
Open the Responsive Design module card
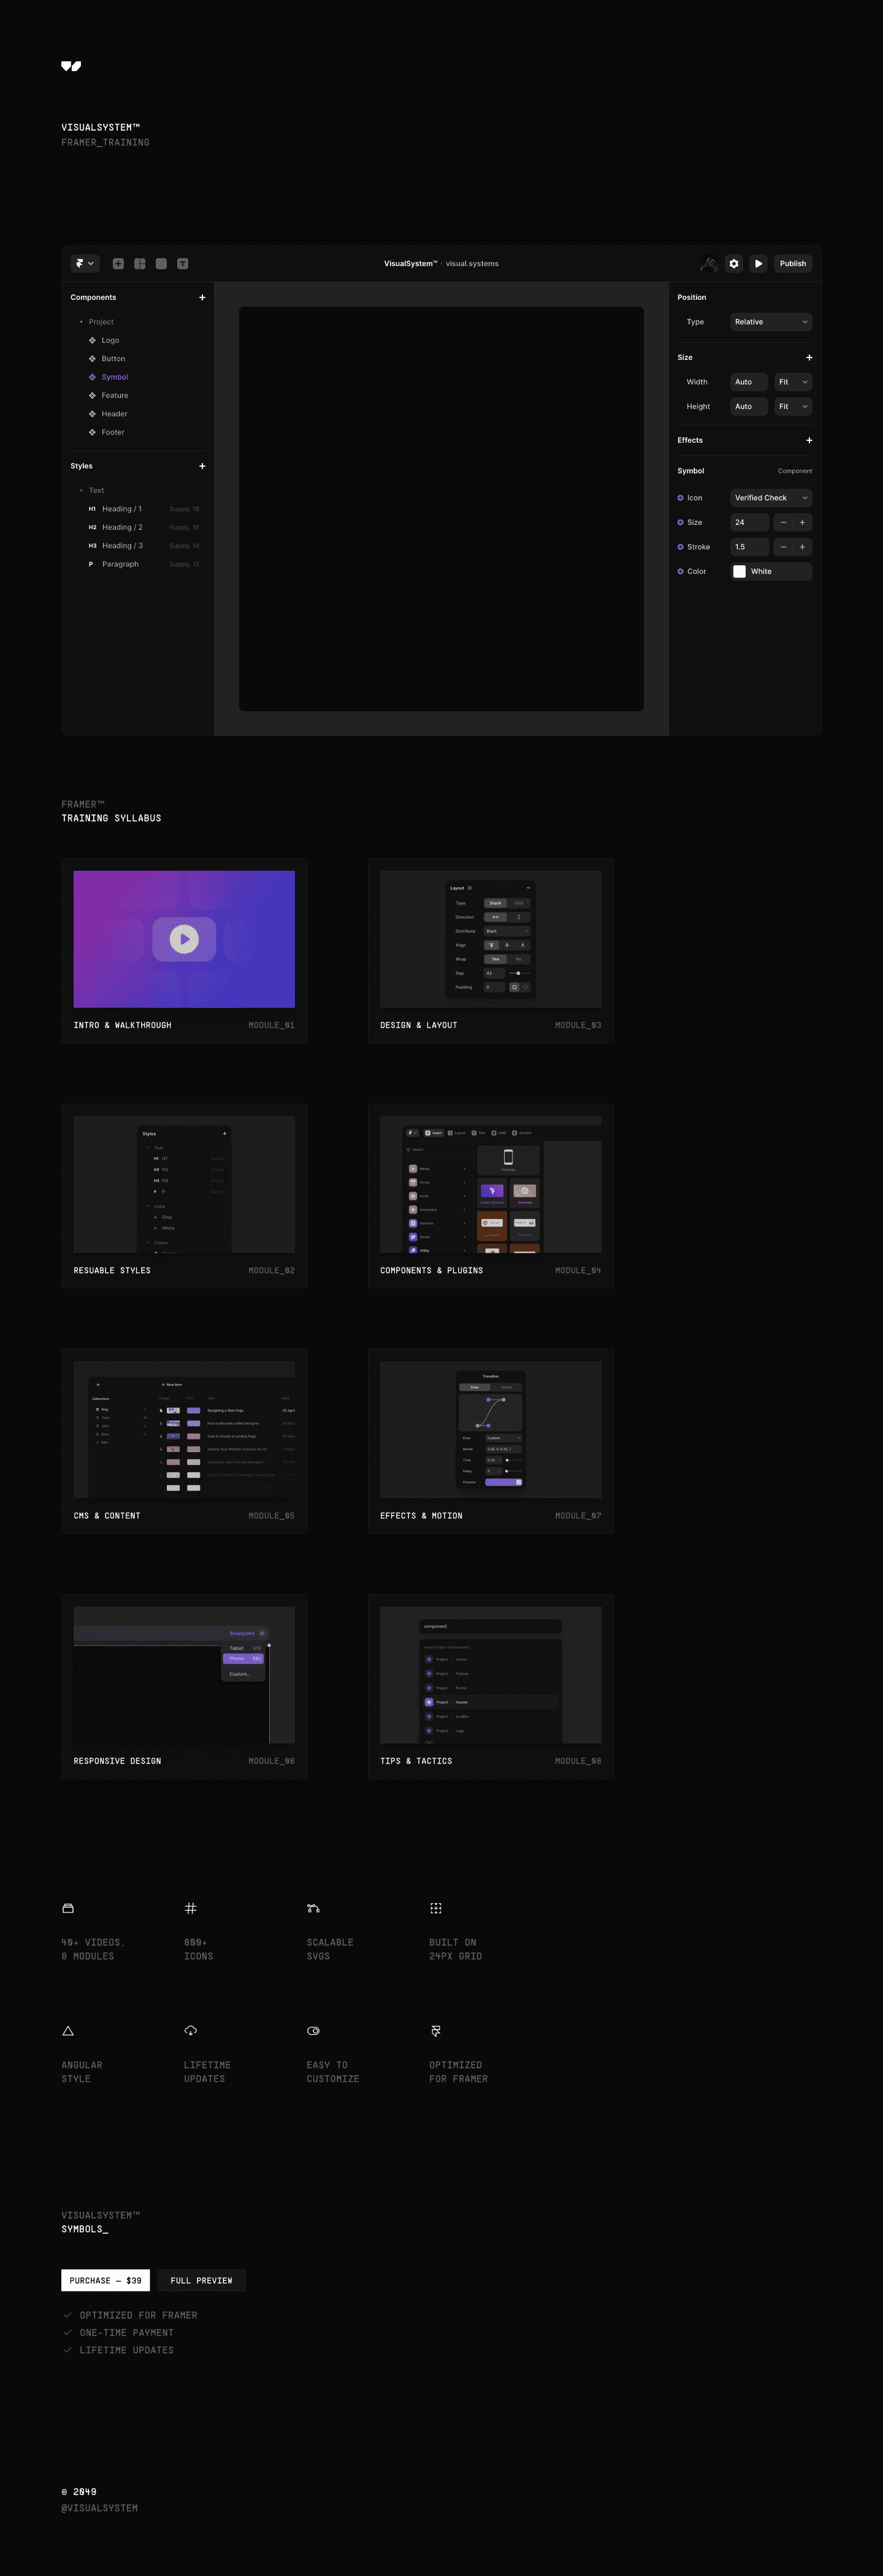[184, 1687]
